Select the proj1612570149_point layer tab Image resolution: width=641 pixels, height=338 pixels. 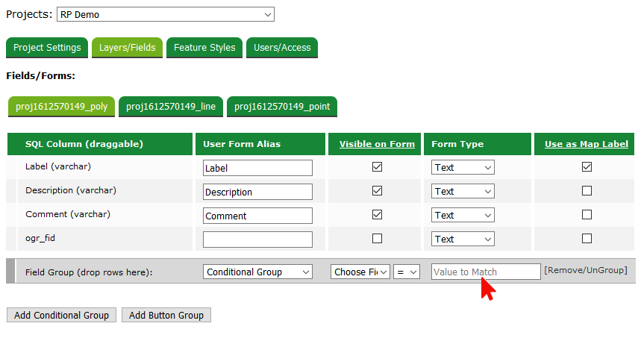pyautogui.click(x=281, y=107)
